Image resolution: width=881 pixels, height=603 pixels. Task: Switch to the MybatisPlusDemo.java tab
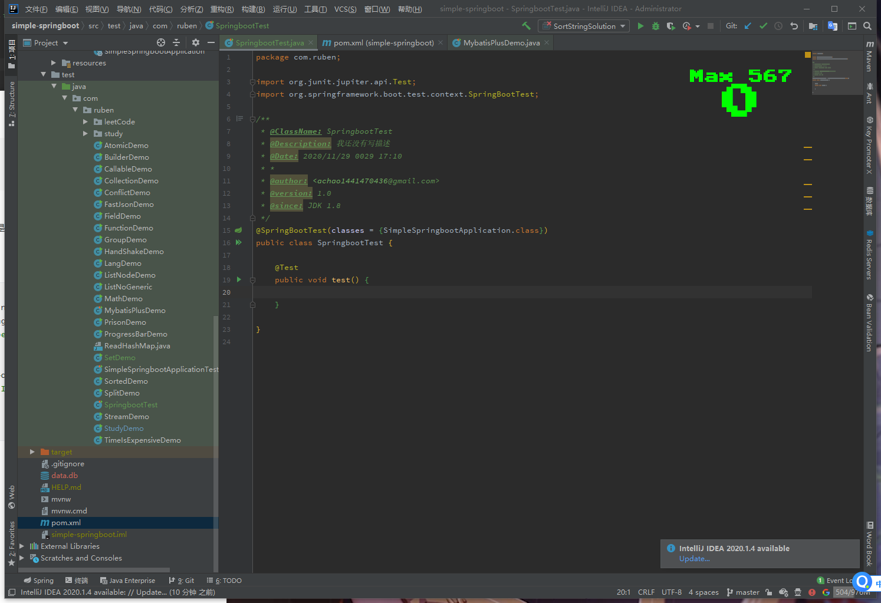[x=501, y=42]
